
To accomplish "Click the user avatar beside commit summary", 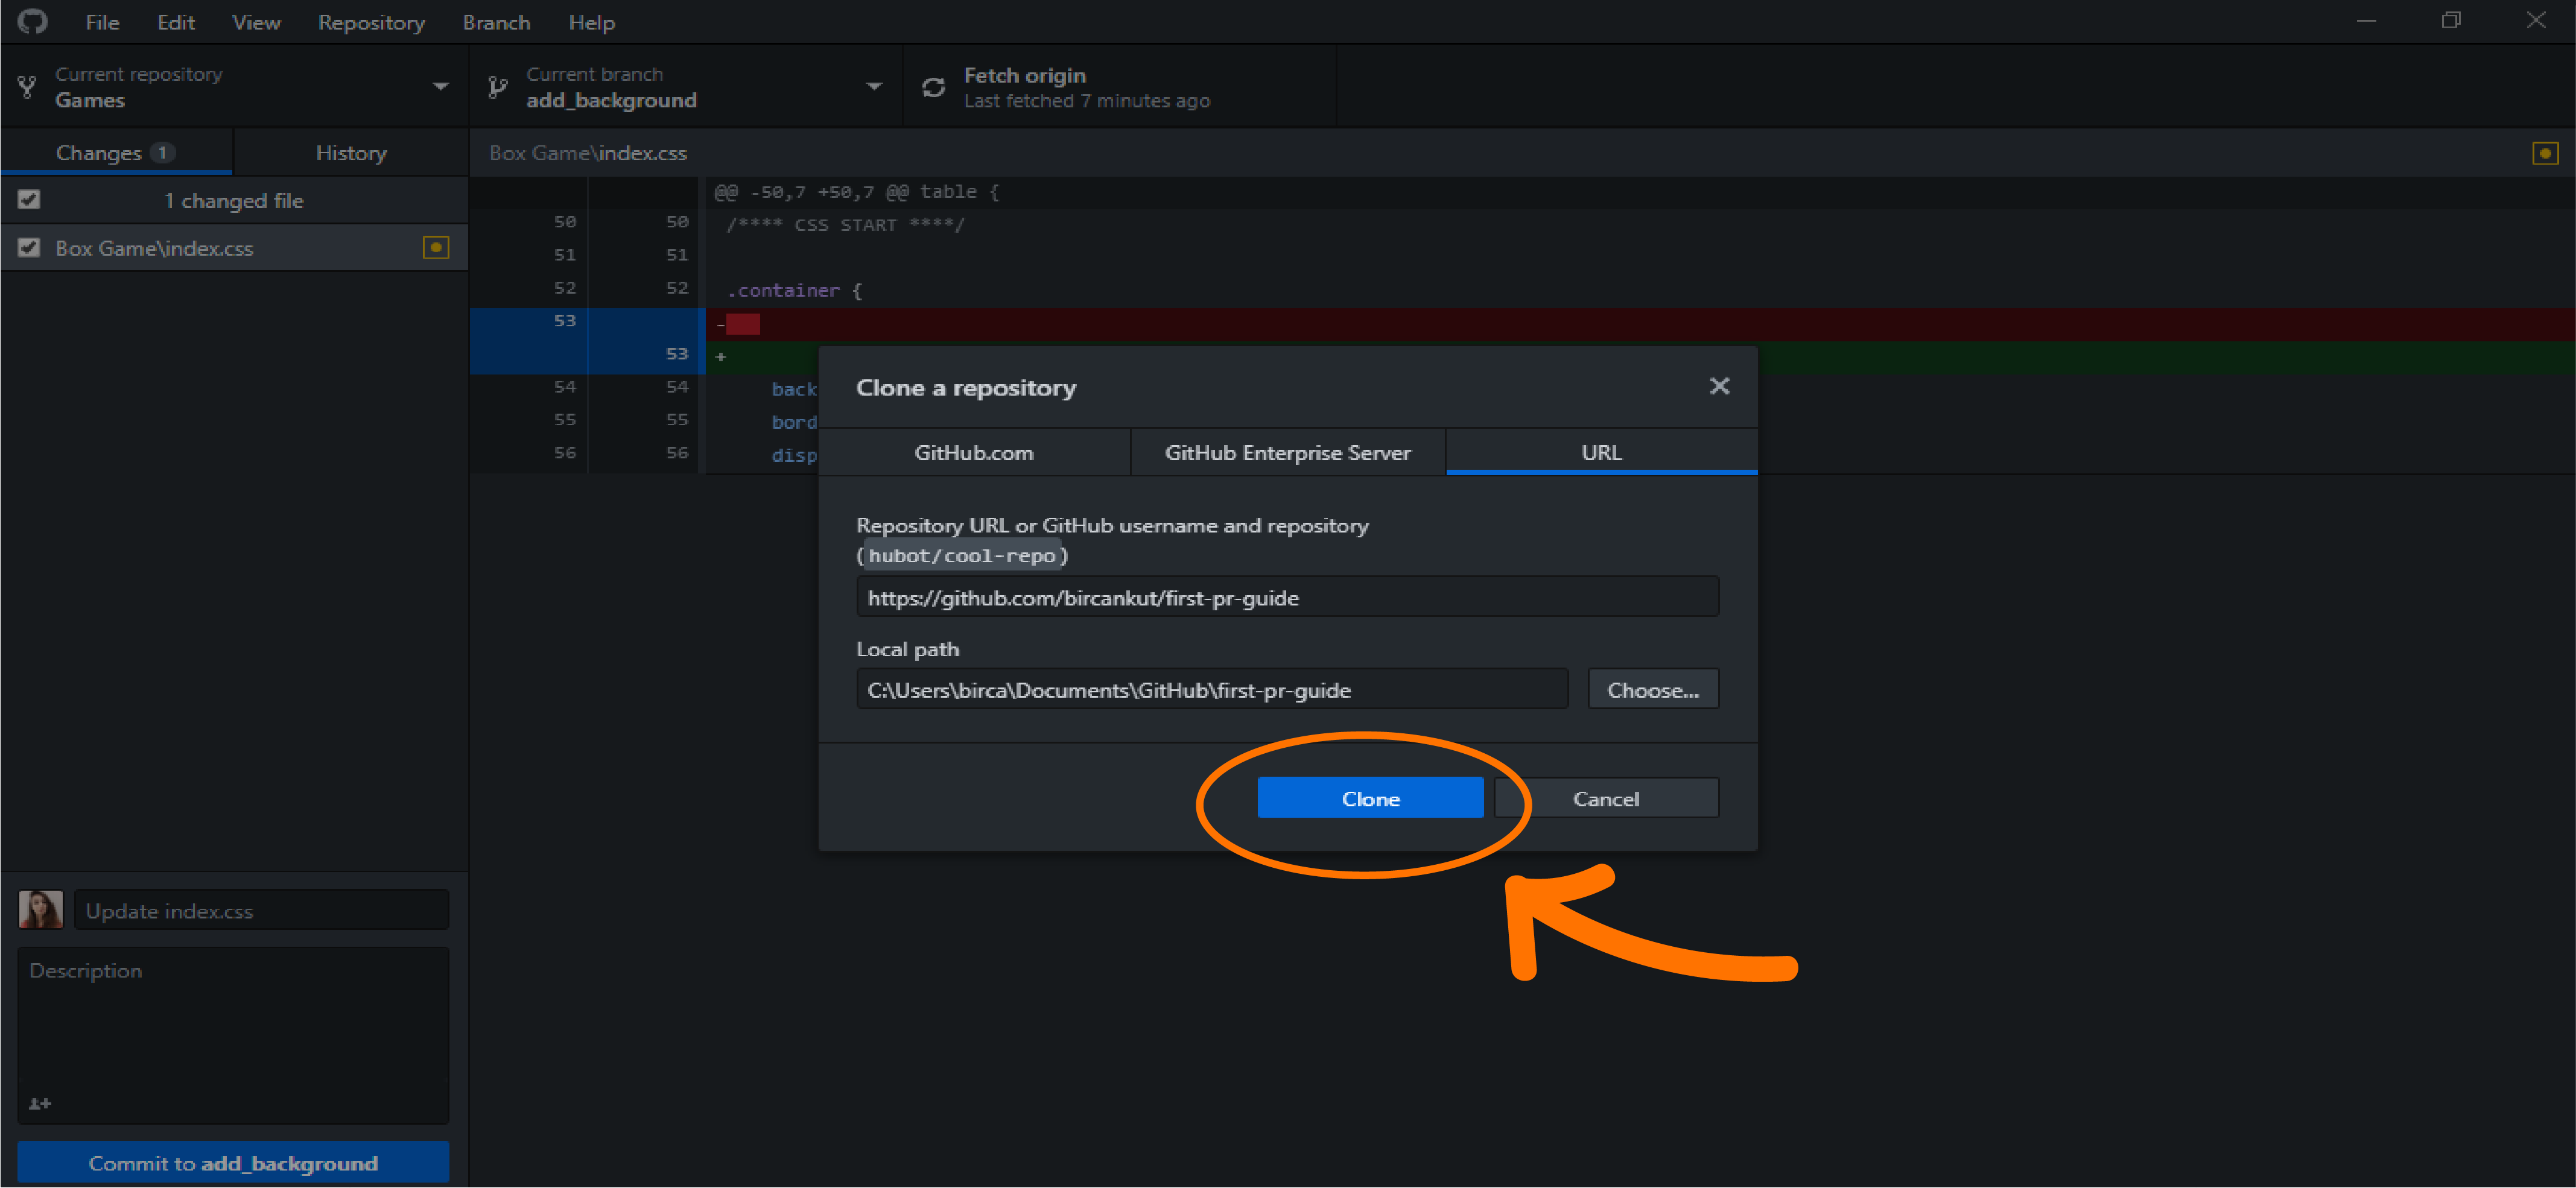I will [41, 910].
